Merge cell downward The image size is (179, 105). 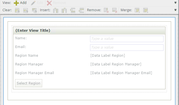(x=146, y=10)
